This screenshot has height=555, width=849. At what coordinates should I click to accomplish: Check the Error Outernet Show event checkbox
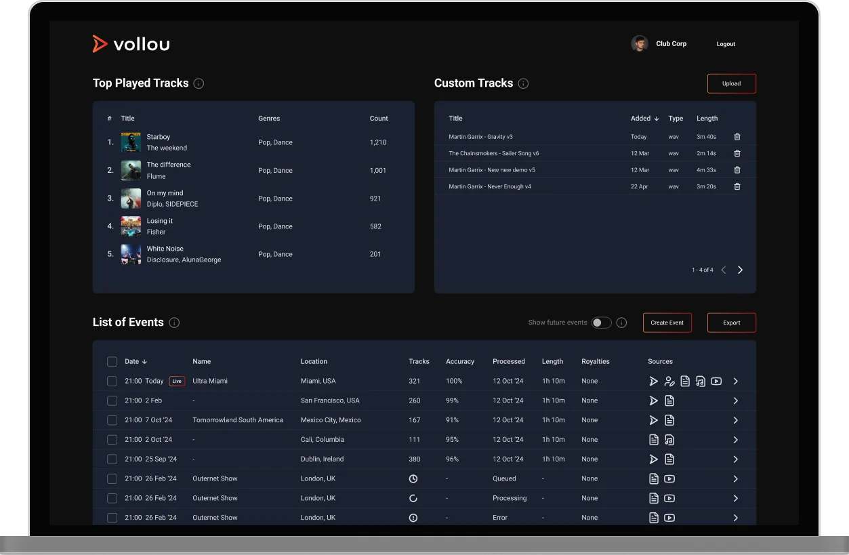112,518
